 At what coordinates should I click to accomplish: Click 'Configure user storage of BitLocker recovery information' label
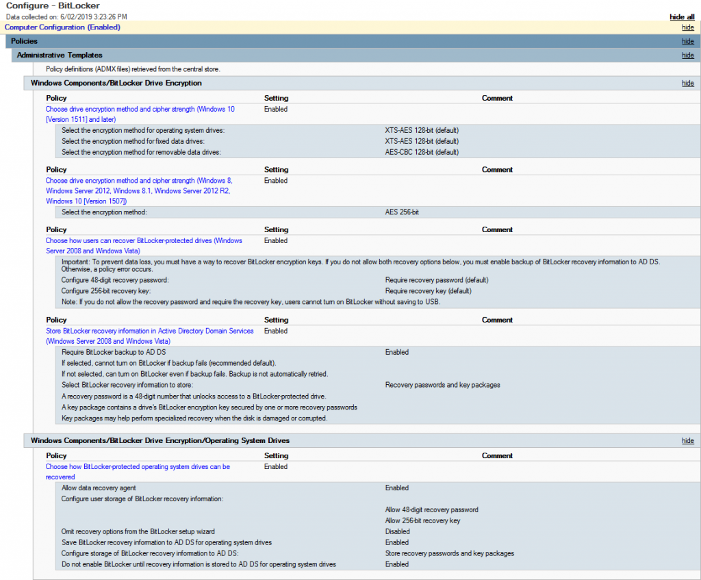click(142, 499)
